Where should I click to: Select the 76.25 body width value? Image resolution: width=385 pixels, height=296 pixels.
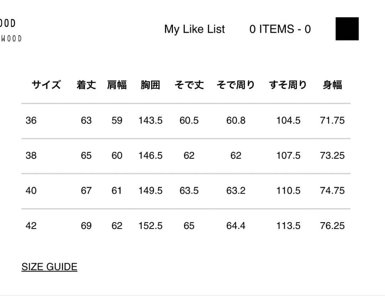tap(332, 226)
